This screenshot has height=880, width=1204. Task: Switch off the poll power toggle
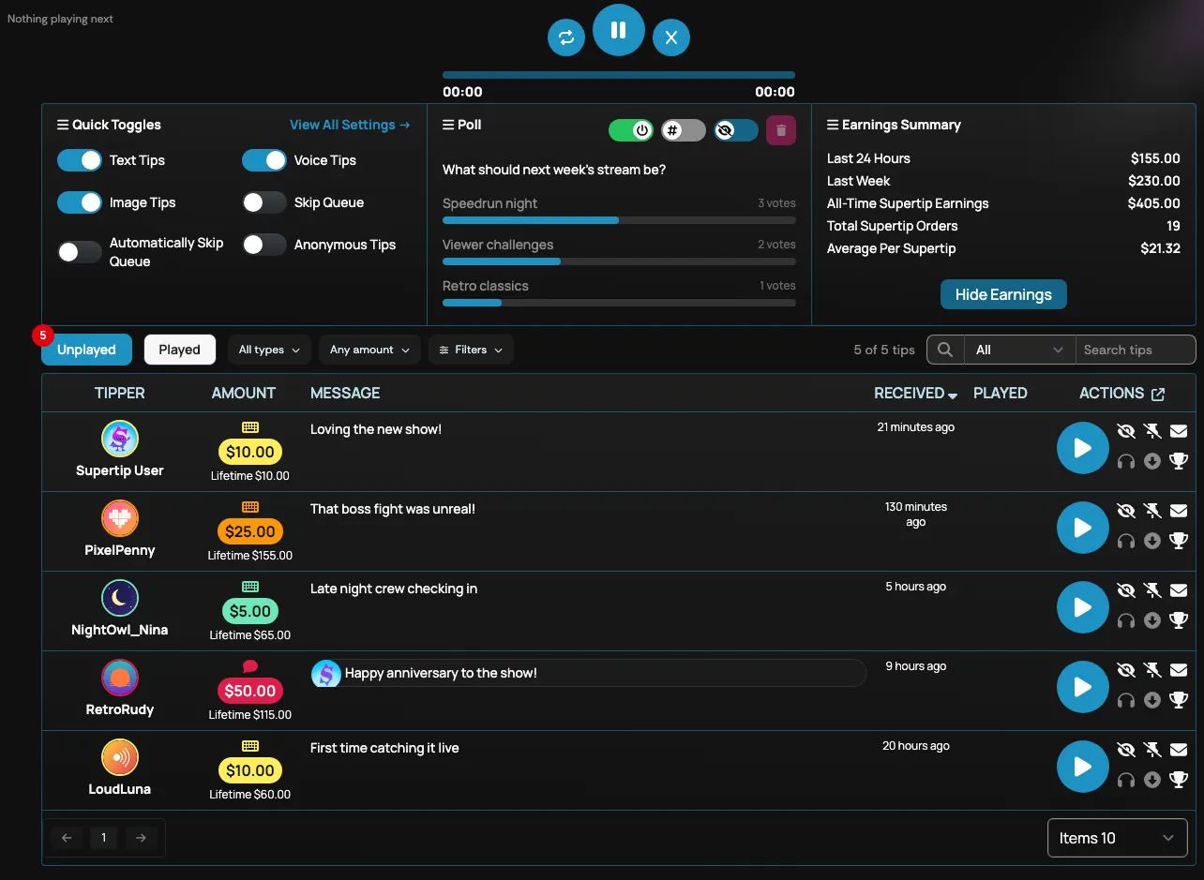[x=631, y=130]
